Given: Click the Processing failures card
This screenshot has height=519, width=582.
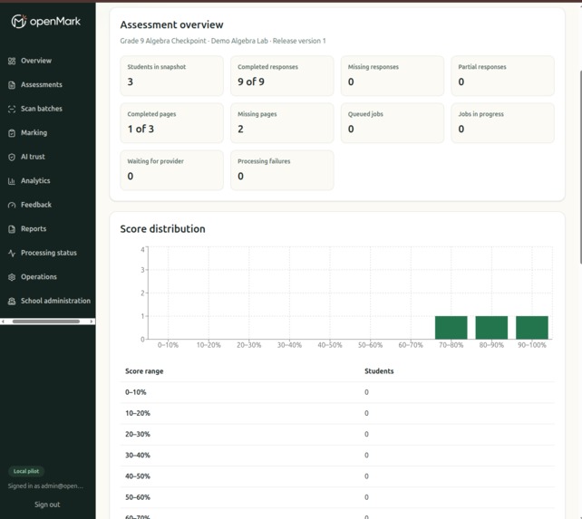Looking at the screenshot, I should [x=282, y=170].
